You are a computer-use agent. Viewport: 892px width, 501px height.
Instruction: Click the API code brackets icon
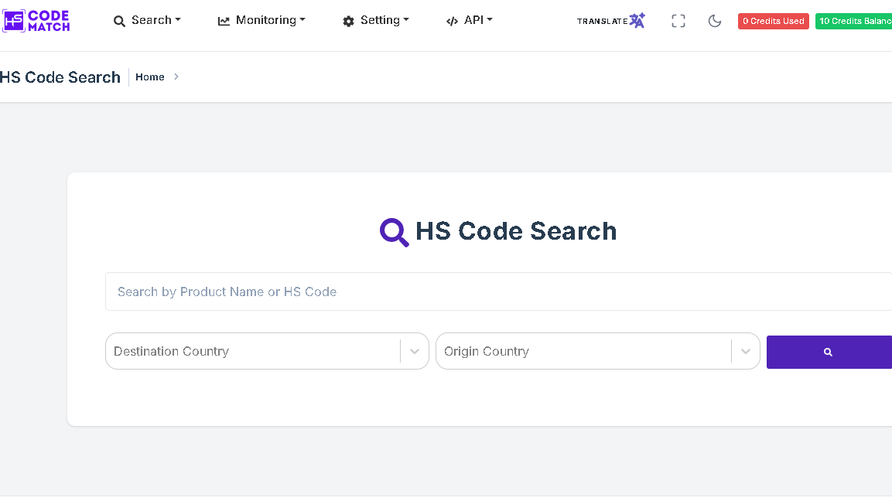tap(452, 21)
